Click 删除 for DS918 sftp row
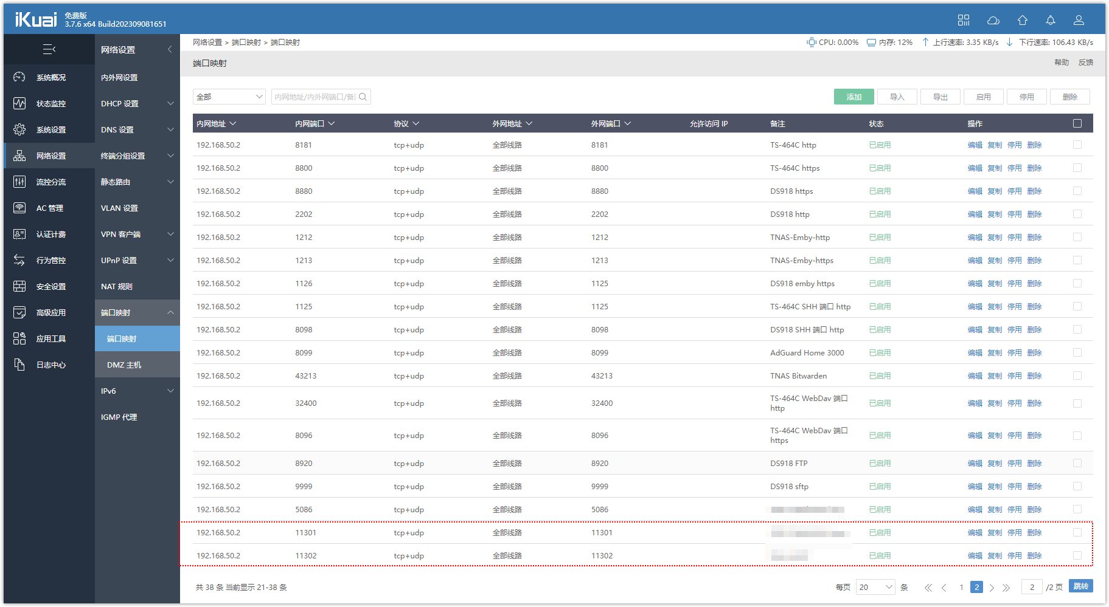This screenshot has width=1109, height=607. click(1034, 486)
